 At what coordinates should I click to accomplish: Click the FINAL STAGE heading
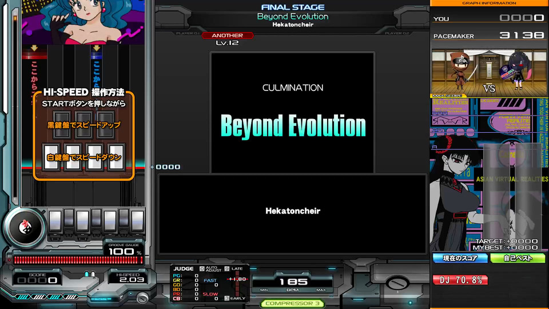pos(293,7)
